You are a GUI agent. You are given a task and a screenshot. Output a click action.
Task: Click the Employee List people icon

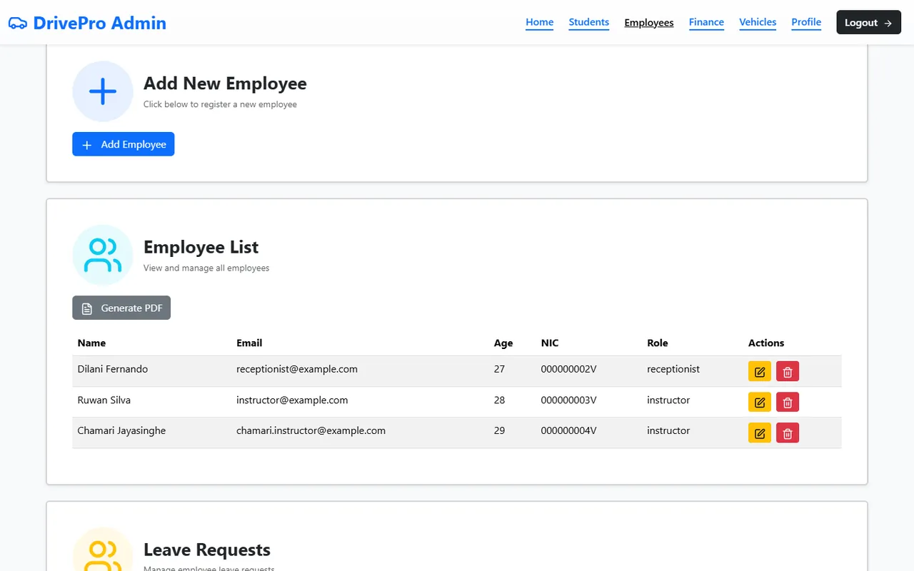pyautogui.click(x=103, y=256)
